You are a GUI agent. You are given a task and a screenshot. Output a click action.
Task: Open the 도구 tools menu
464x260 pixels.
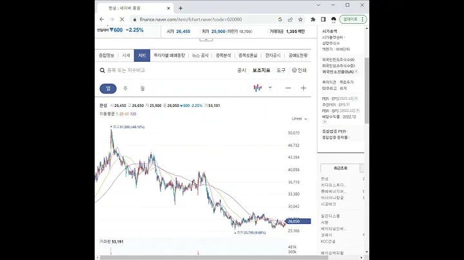[x=281, y=70]
